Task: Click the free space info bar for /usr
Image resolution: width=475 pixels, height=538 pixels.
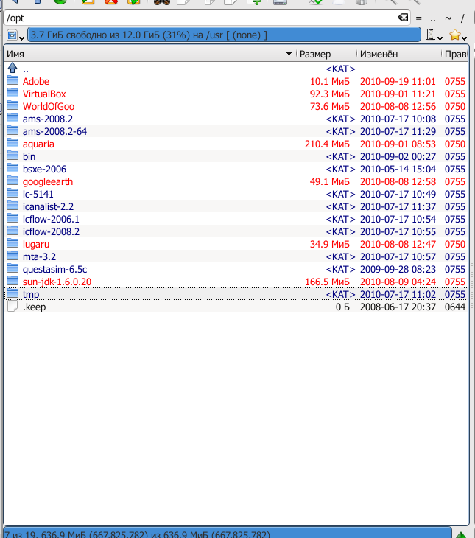Action: pyautogui.click(x=224, y=35)
